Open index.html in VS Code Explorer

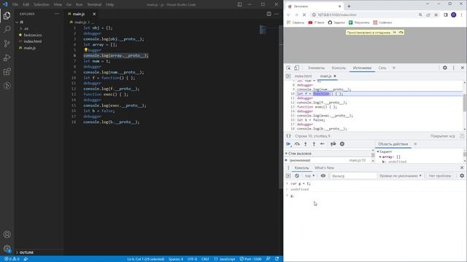tap(32, 41)
